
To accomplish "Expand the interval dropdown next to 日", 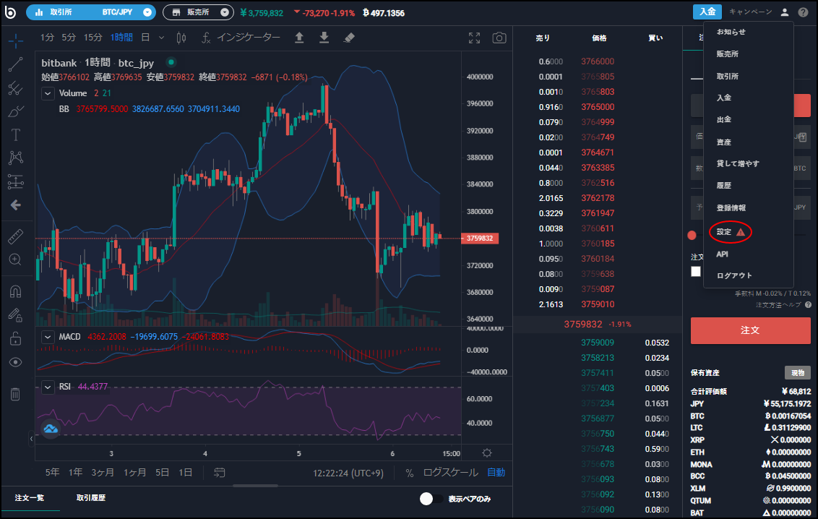I will point(161,38).
